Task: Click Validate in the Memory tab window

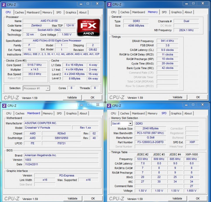Action: coord(178,97)
